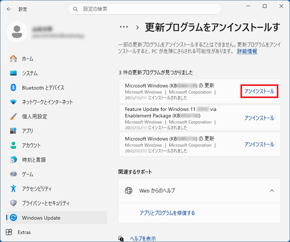Maximize the settings window
Image resolution: width=290 pixels, height=242 pixels.
coord(265,6)
